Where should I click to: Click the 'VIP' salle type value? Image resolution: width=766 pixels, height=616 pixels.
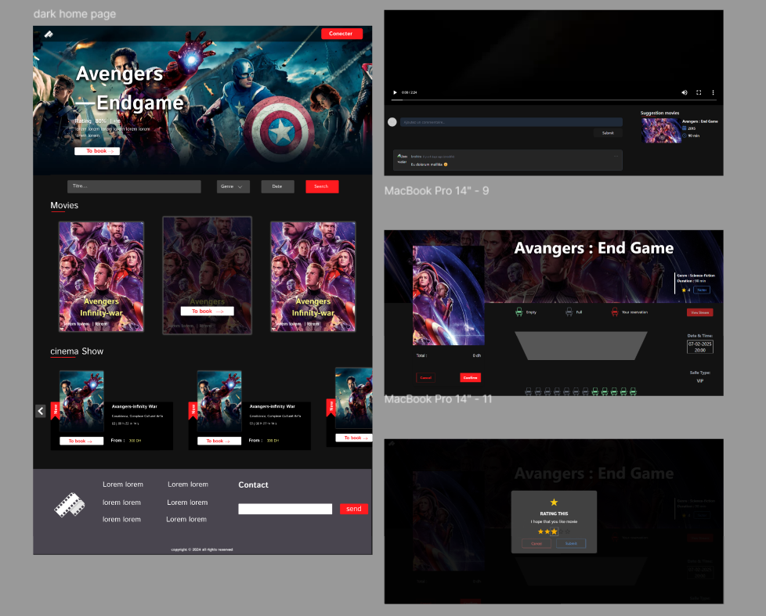pyautogui.click(x=699, y=380)
